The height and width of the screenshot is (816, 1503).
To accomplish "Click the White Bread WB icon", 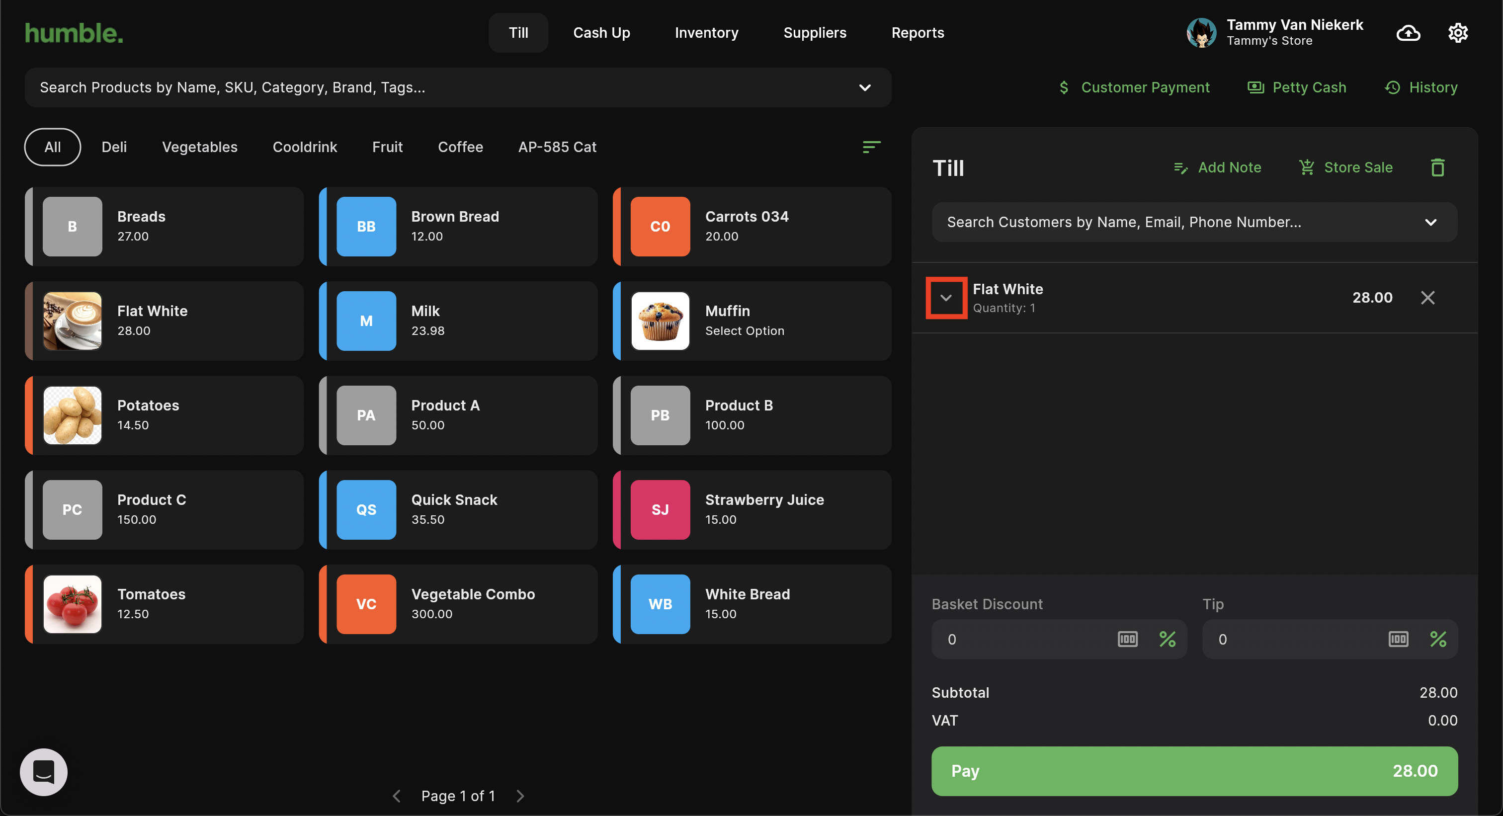I will click(x=660, y=604).
